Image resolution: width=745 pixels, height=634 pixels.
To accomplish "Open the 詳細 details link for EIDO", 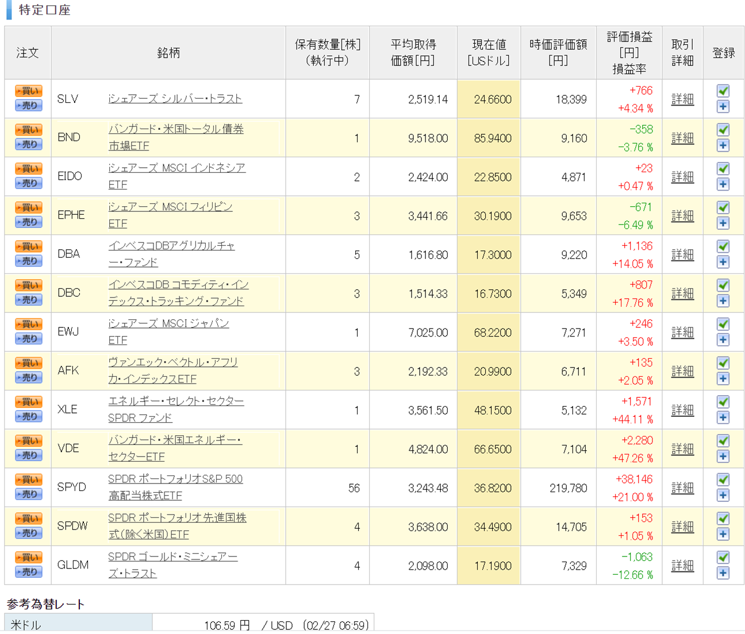I will (682, 177).
